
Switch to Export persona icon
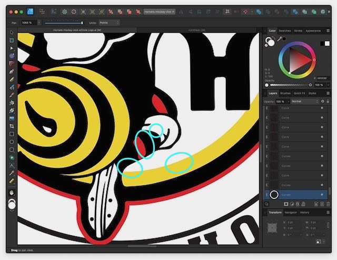pos(54,12)
